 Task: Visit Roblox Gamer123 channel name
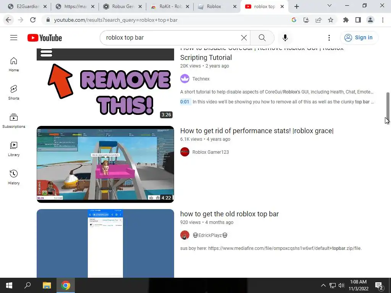pyautogui.click(x=210, y=152)
